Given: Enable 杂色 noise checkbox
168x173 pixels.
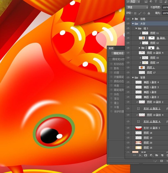Looking at the screenshot, I should pyautogui.click(x=111, y=94).
